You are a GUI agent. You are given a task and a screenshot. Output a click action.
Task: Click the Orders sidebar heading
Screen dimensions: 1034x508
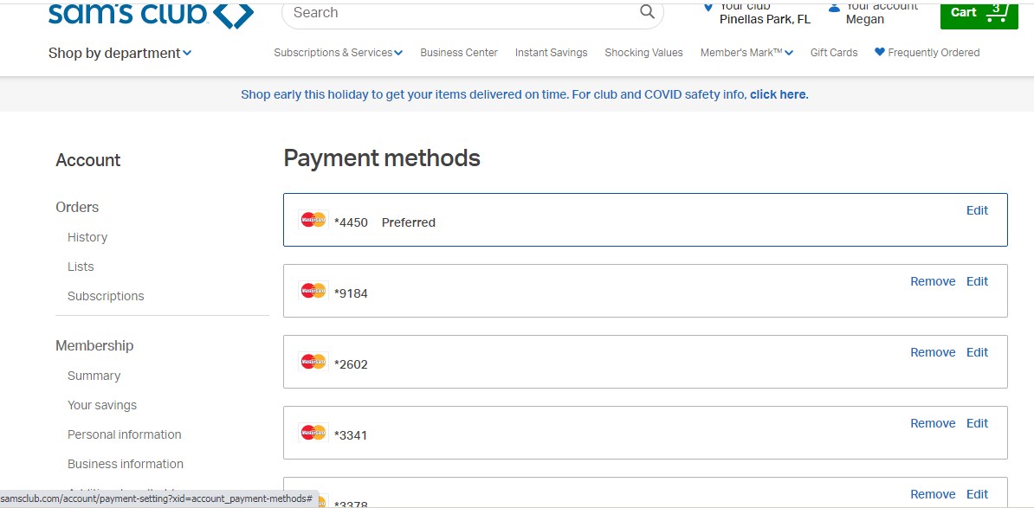(77, 207)
